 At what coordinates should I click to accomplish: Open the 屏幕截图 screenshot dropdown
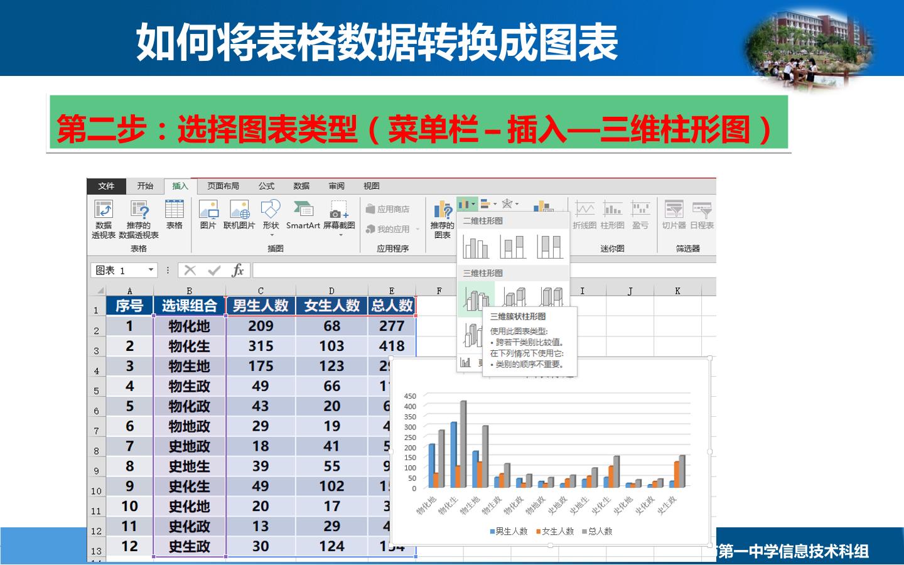point(339,218)
